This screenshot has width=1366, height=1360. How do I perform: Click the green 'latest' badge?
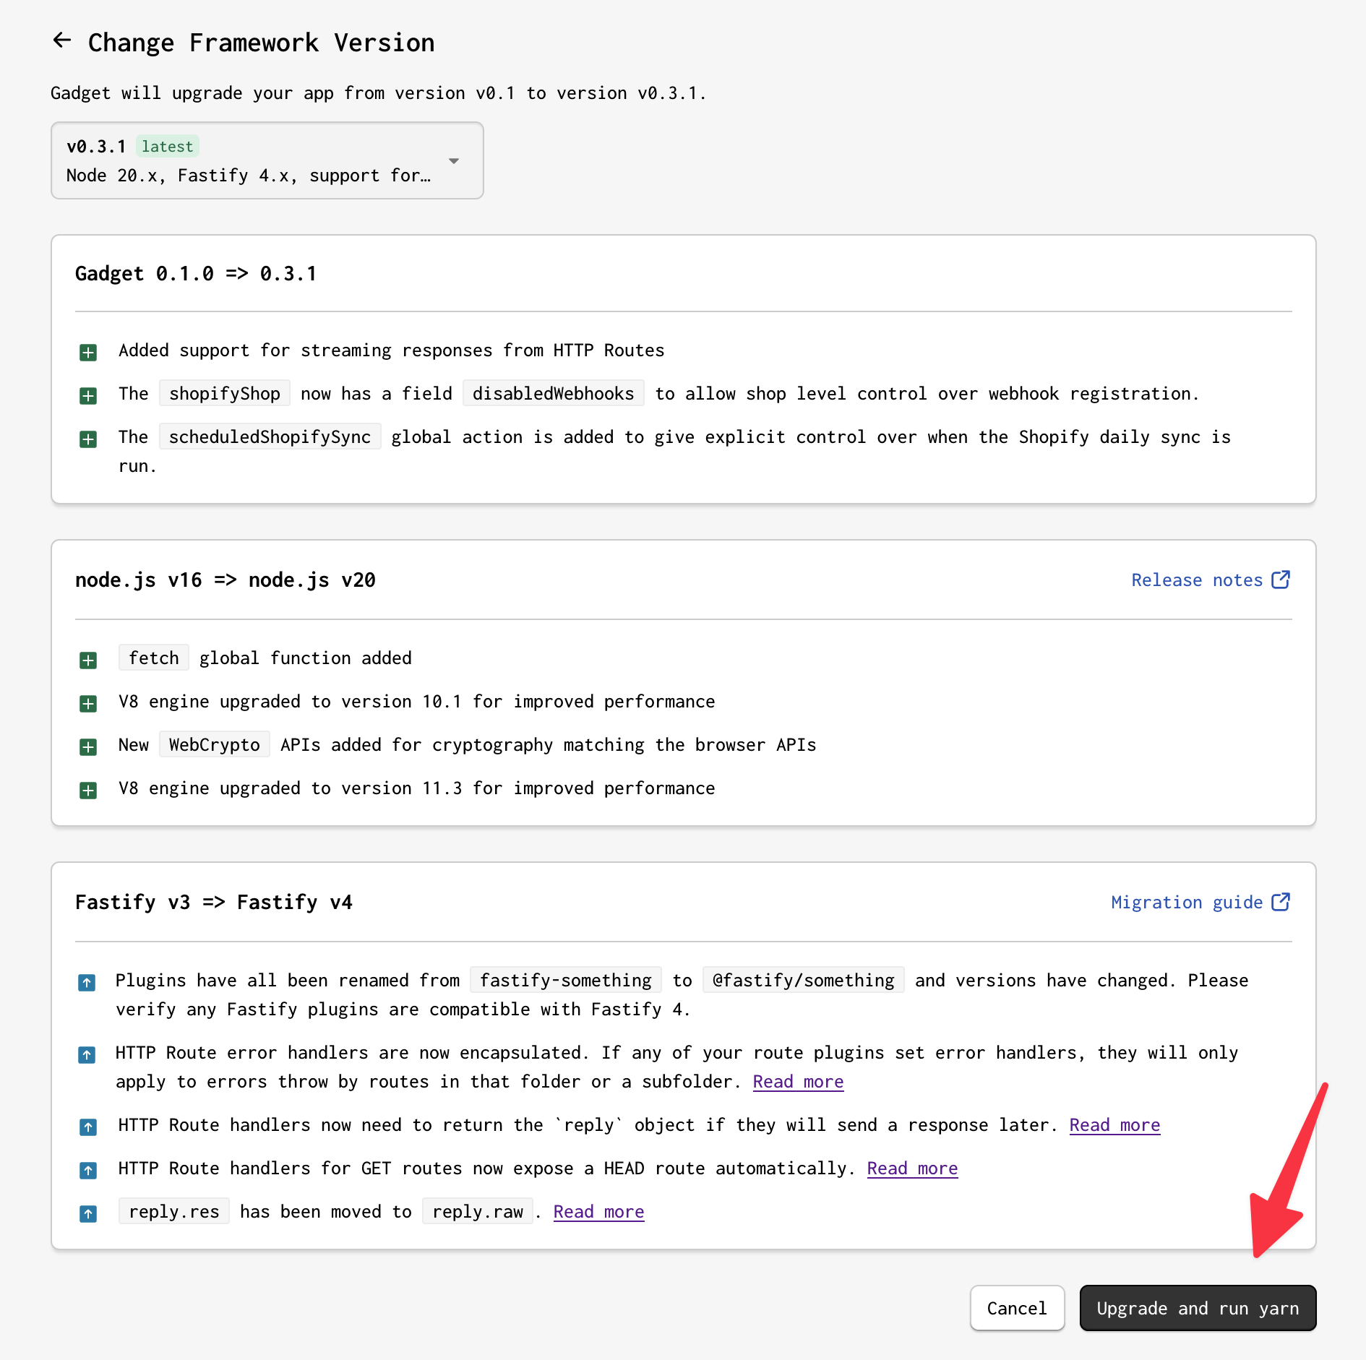pyautogui.click(x=168, y=146)
